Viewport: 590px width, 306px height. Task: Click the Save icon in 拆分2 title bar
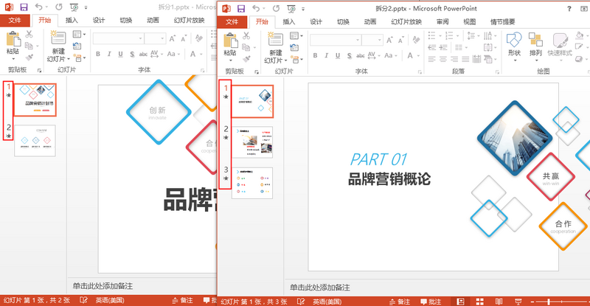point(241,8)
